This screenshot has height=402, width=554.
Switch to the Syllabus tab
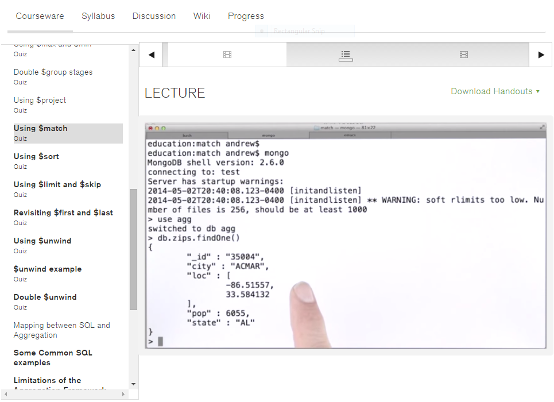tap(98, 16)
